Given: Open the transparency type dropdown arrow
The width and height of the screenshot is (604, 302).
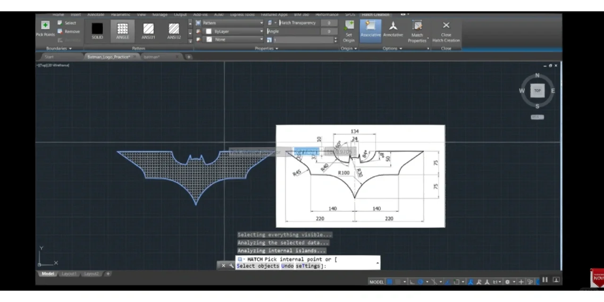Looking at the screenshot, I should coord(276,23).
